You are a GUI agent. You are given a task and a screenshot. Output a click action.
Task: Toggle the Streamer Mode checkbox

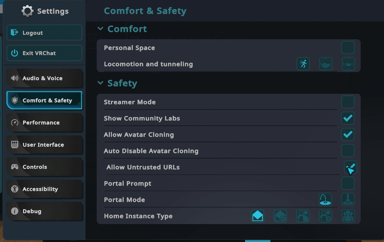pos(348,102)
